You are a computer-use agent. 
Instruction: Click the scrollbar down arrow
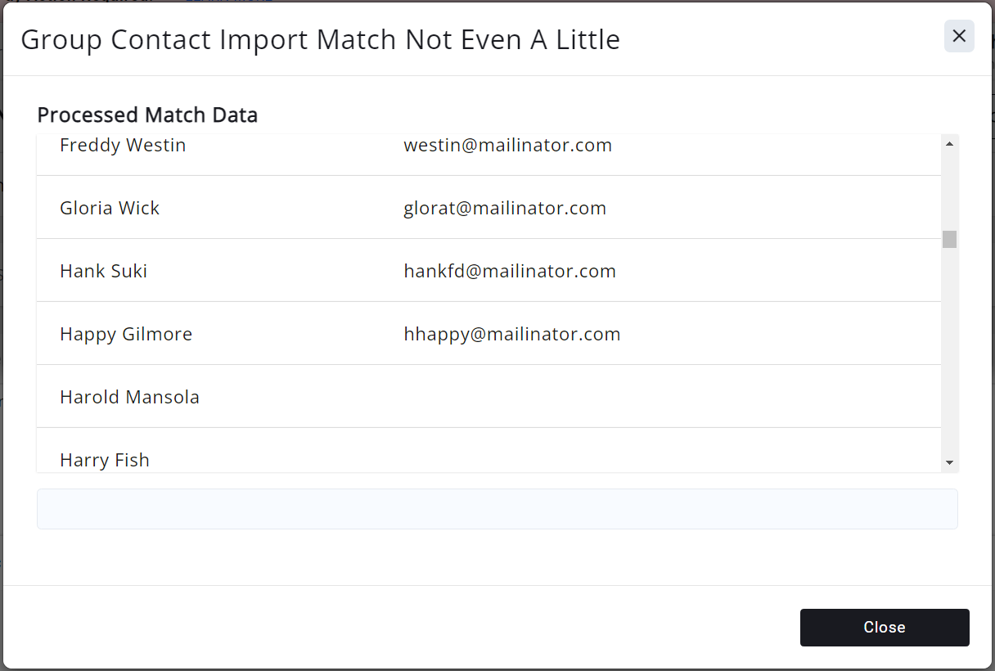(x=949, y=463)
